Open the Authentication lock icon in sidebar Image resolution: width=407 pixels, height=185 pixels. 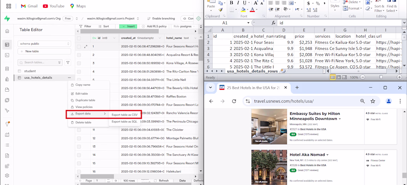7,79
